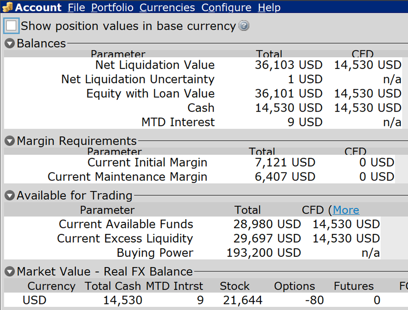
Task: Select the Buying Power row
Action: 155,253
